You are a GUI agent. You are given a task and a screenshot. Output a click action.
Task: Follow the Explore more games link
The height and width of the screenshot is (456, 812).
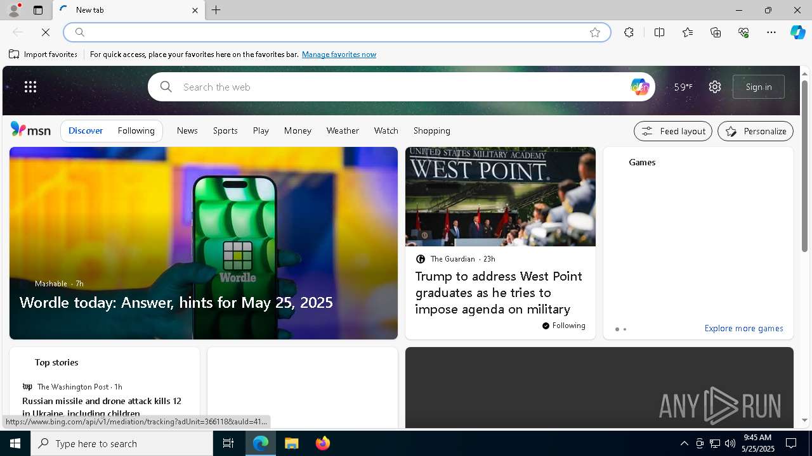click(x=743, y=328)
